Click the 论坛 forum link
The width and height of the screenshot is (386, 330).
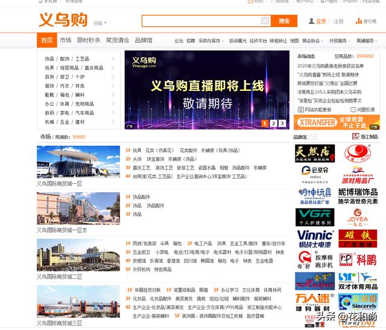pos(179,41)
